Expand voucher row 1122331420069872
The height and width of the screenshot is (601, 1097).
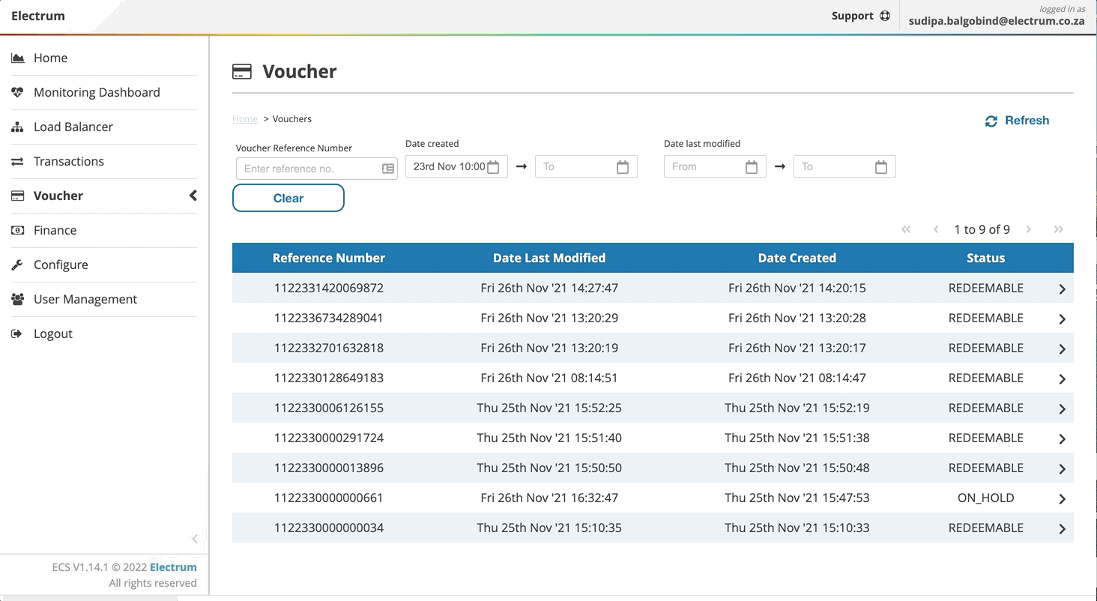[x=1061, y=289]
